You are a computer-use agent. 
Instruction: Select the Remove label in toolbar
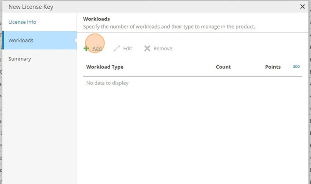pos(163,49)
